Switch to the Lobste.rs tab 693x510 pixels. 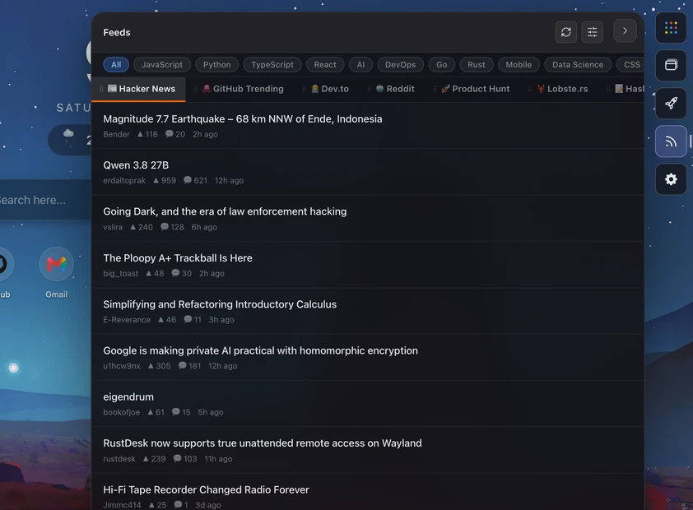pyautogui.click(x=562, y=89)
